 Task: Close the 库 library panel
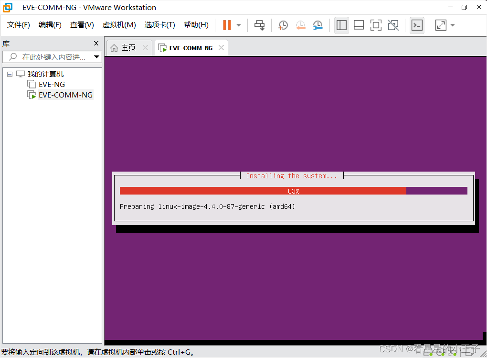[x=96, y=43]
